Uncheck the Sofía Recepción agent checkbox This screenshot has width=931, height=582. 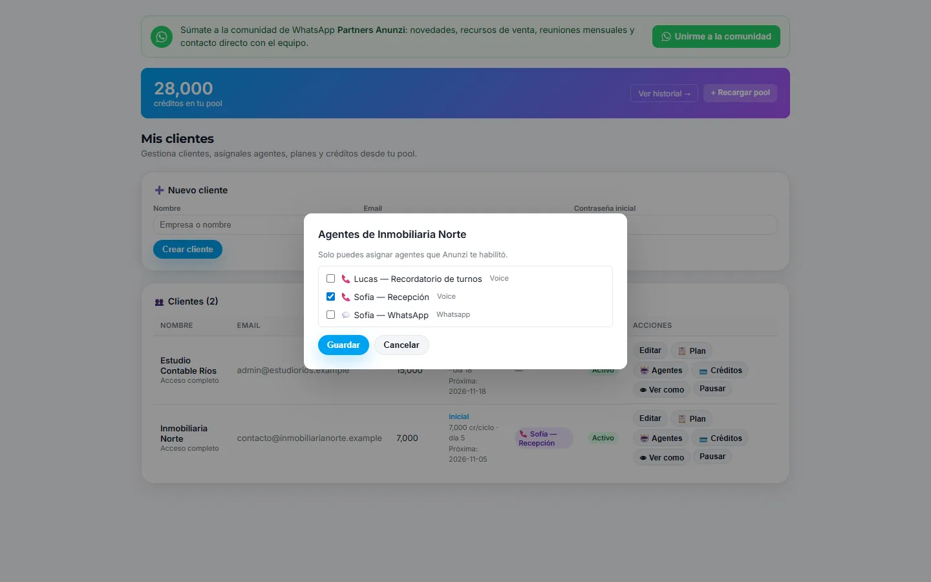330,297
